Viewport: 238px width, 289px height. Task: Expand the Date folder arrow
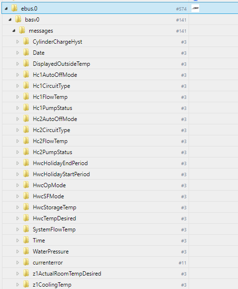18,53
